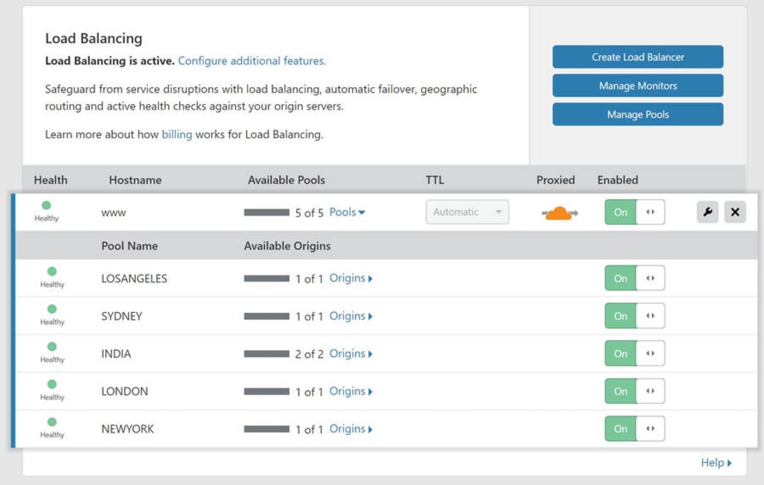Click the LONDON healthy status dot
Viewport: 764px width, 485px height.
click(x=52, y=384)
